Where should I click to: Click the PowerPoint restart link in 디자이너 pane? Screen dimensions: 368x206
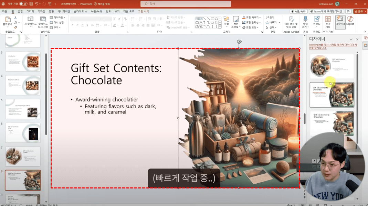[333, 46]
